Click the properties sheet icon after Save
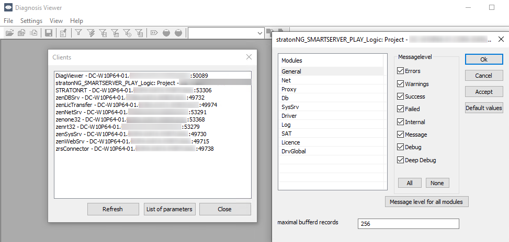 (63, 33)
